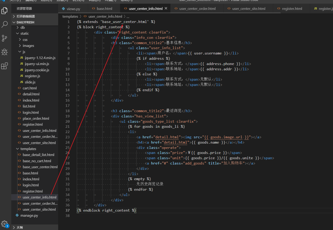
Task: Open base_no_cart.html in templates
Action: (x=37, y=161)
